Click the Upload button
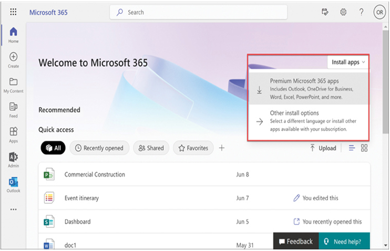The height and width of the screenshot is (251, 390). pyautogui.click(x=323, y=148)
